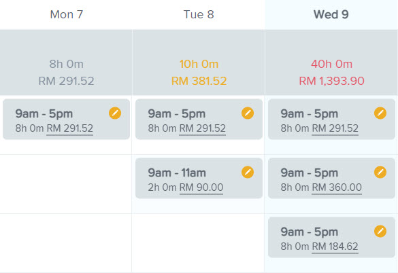Select the Mon 7 day header
This screenshot has width=398, height=273.
(67, 14)
